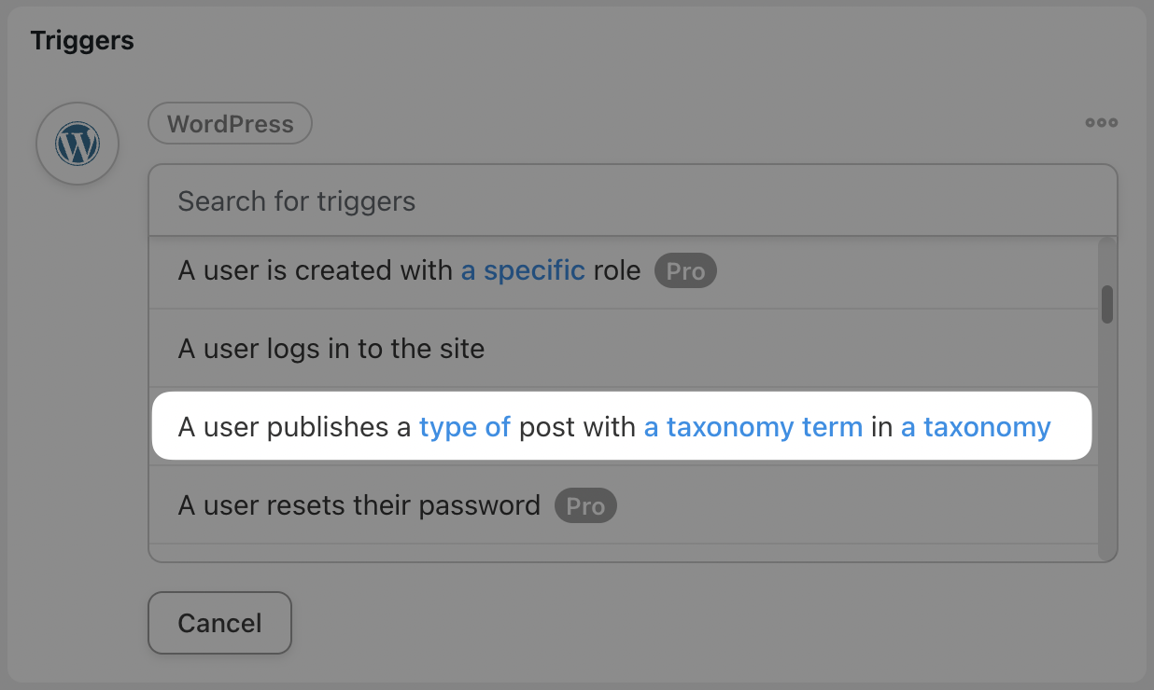Choose "A user resets their password" trigger
Image resolution: width=1154 pixels, height=690 pixels.
623,505
